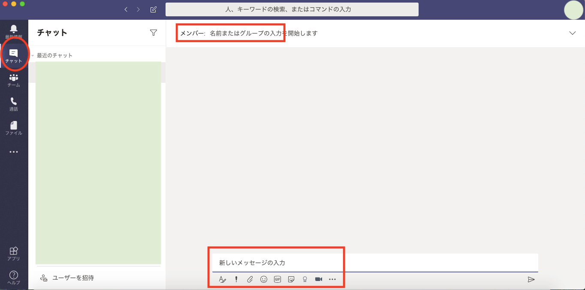Screen dimensions: 585x290
Task: Open the GIF picker
Action: pyautogui.click(x=277, y=279)
